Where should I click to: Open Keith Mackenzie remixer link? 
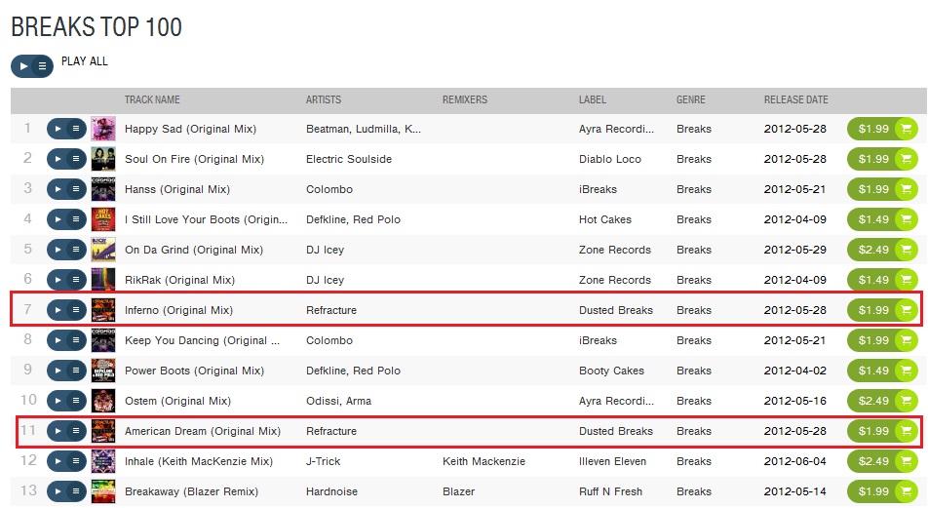[483, 460]
